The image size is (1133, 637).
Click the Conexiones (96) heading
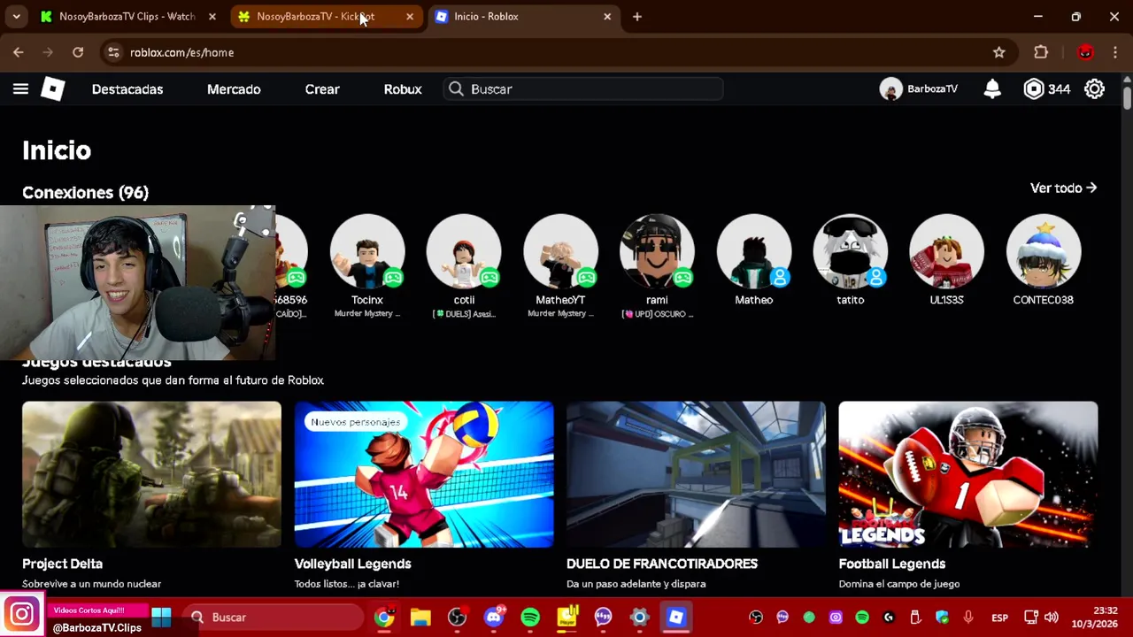coord(85,192)
